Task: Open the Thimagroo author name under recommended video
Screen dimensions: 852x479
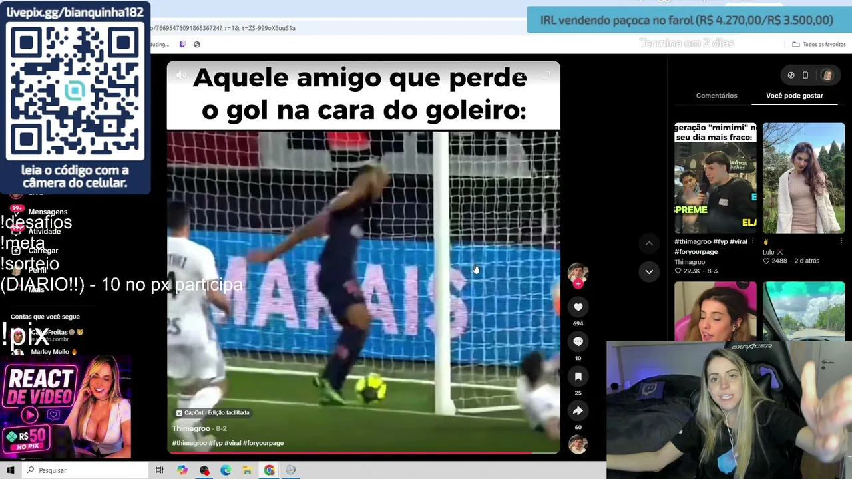Action: point(690,262)
